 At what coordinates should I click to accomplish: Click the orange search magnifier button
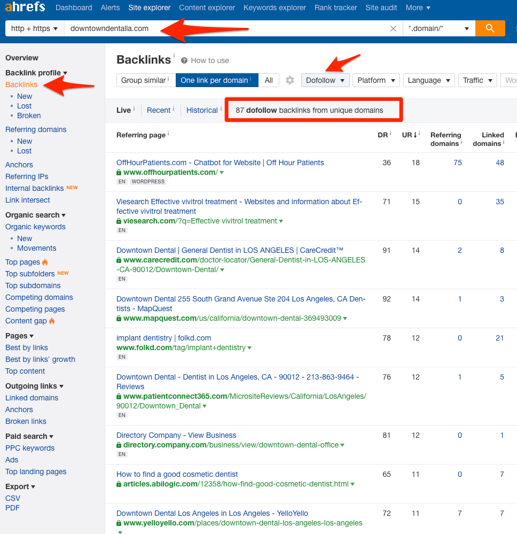(x=490, y=28)
